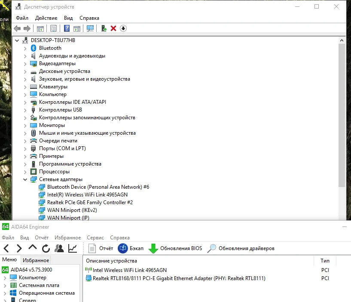Screen dimensions: 351x302
Task: Collapse the DESKTOP-T8U77HB root node
Action: 17,40
